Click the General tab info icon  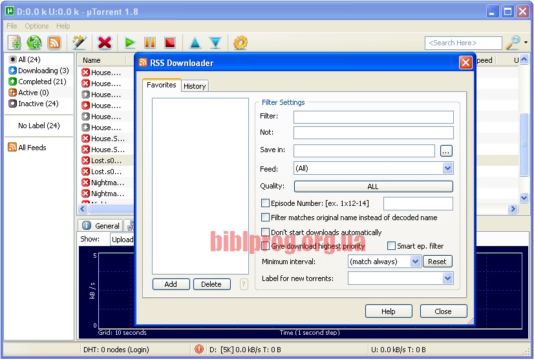(x=87, y=225)
